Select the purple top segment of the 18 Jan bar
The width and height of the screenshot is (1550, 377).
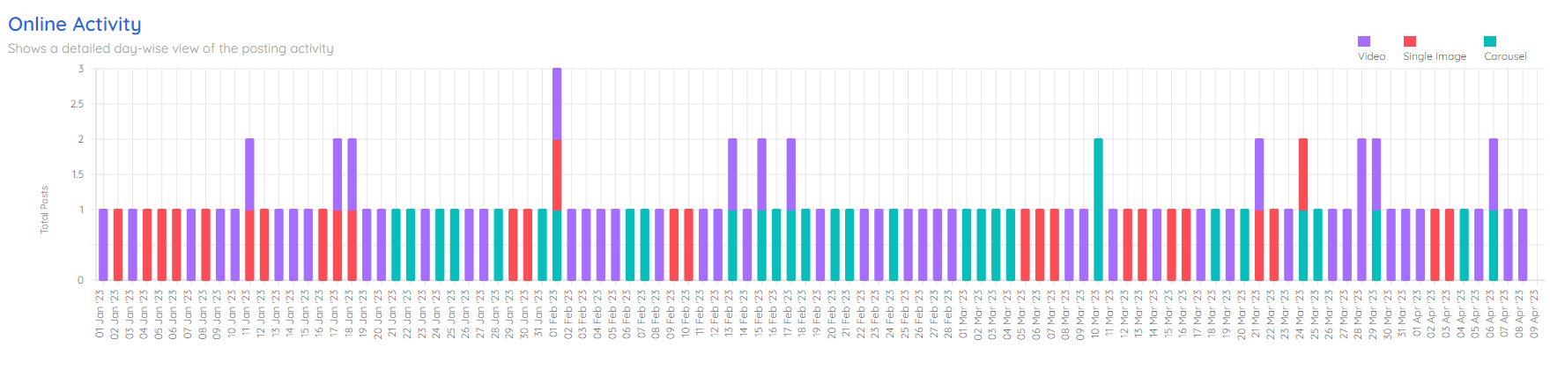352,174
